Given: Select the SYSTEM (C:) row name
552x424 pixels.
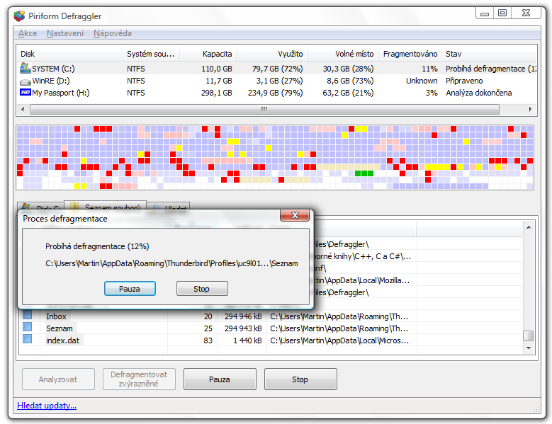Looking at the screenshot, I should point(53,69).
